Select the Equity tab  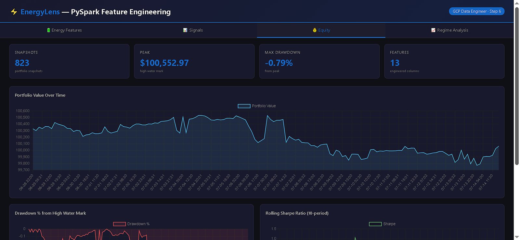pos(321,30)
